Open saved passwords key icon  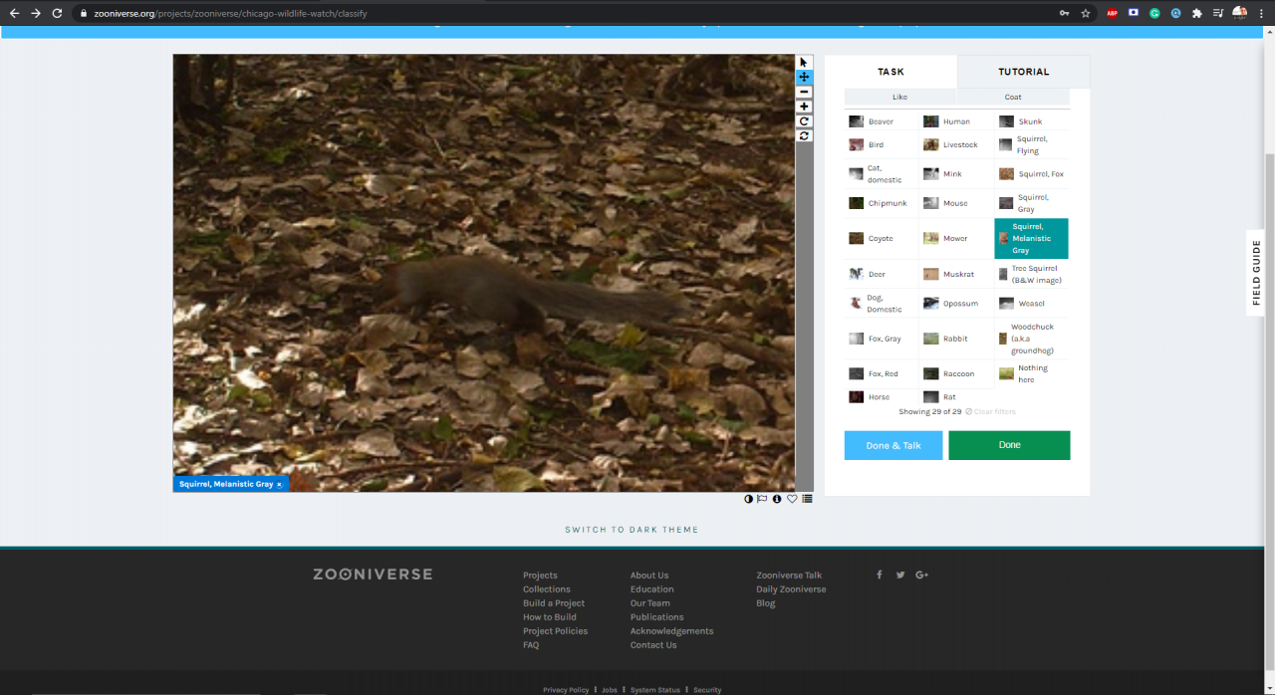click(x=1065, y=13)
